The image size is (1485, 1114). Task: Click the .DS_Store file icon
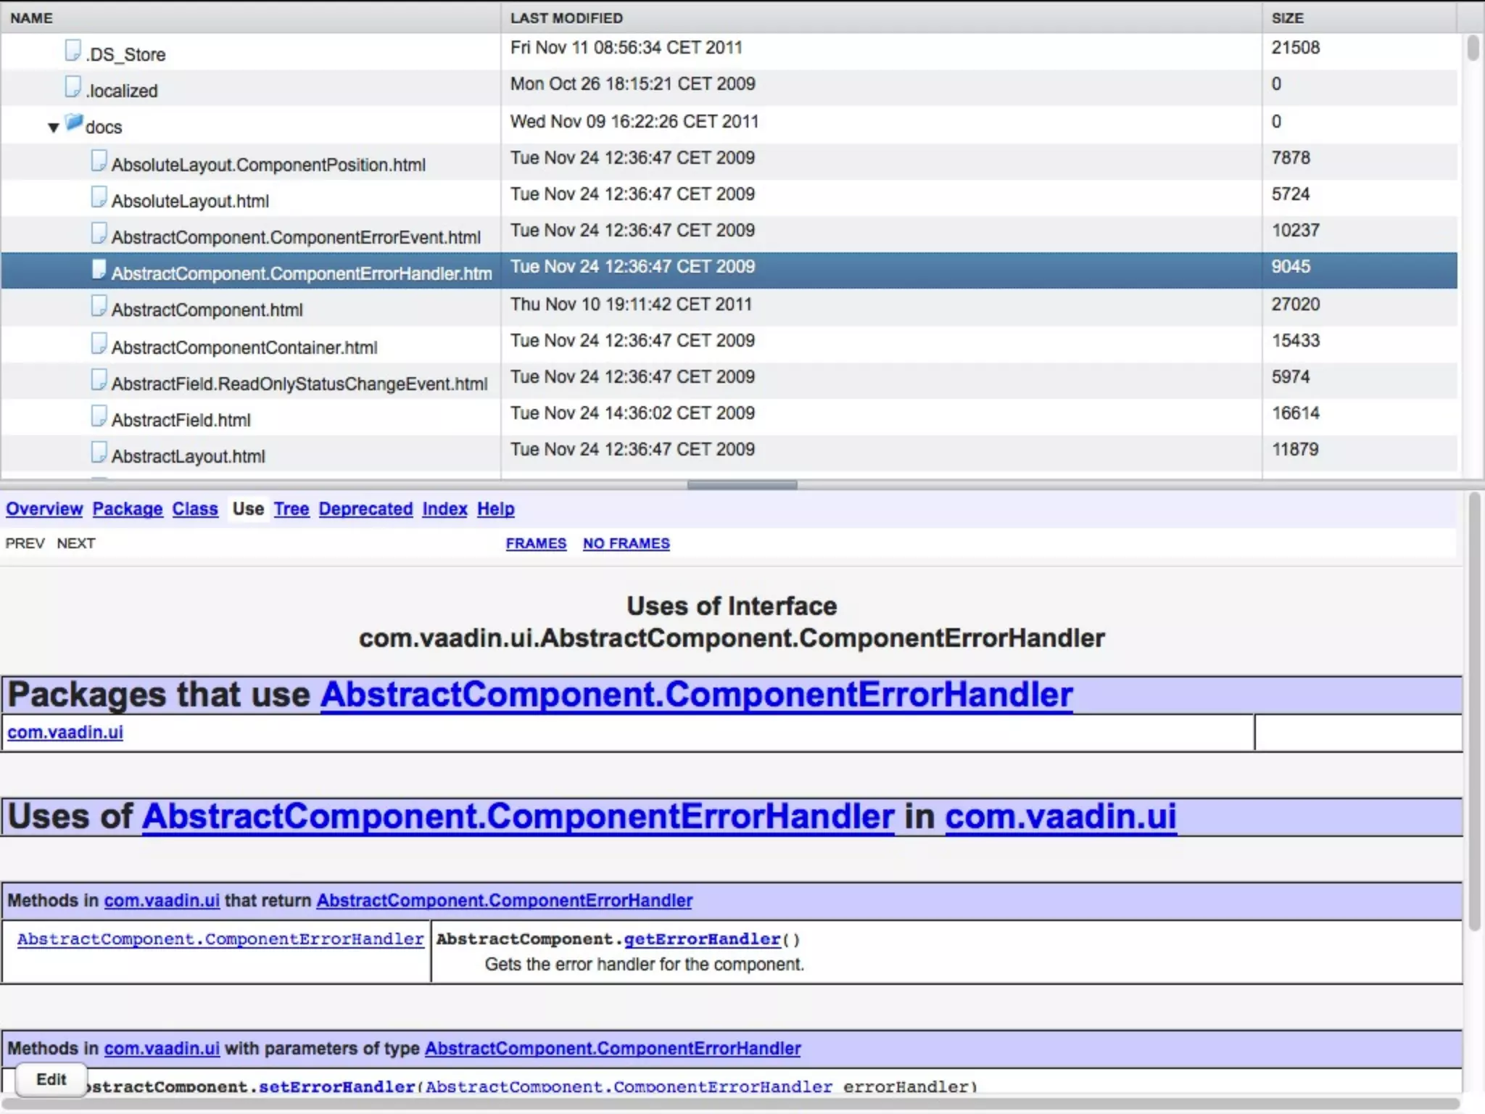73,51
